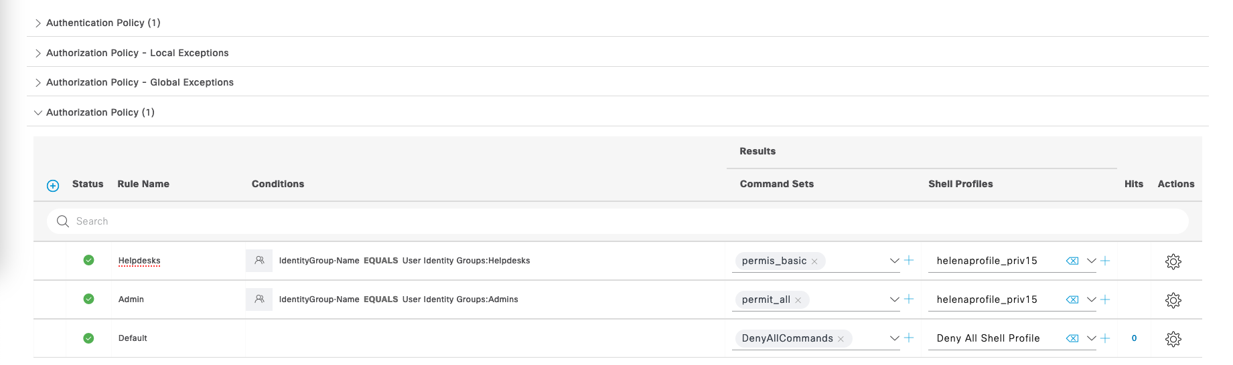The width and height of the screenshot is (1233, 365).
Task: Open the gear actions for Default rule
Action: pos(1173,339)
